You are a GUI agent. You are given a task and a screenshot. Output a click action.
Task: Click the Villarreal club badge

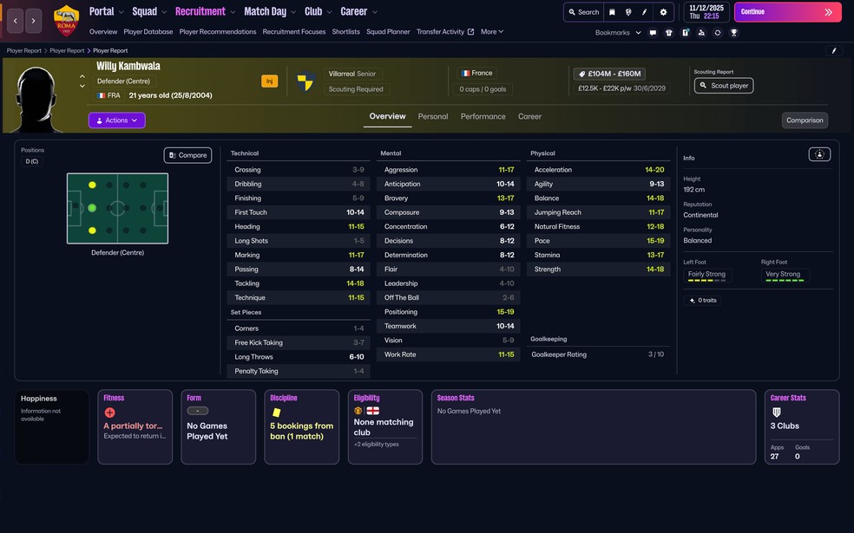pos(305,81)
